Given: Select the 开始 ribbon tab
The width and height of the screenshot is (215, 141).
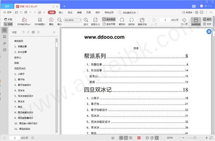Looking at the screenshot, I should (52, 12).
